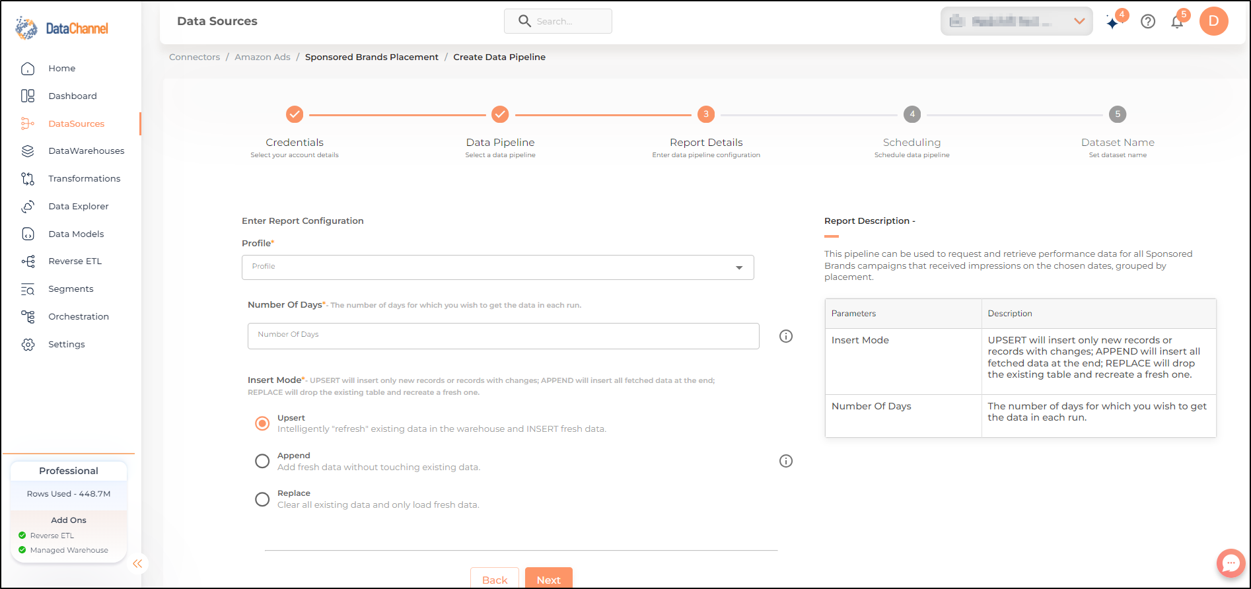The height and width of the screenshot is (589, 1251).
Task: Click step 4 Scheduling circle
Action: click(x=912, y=114)
